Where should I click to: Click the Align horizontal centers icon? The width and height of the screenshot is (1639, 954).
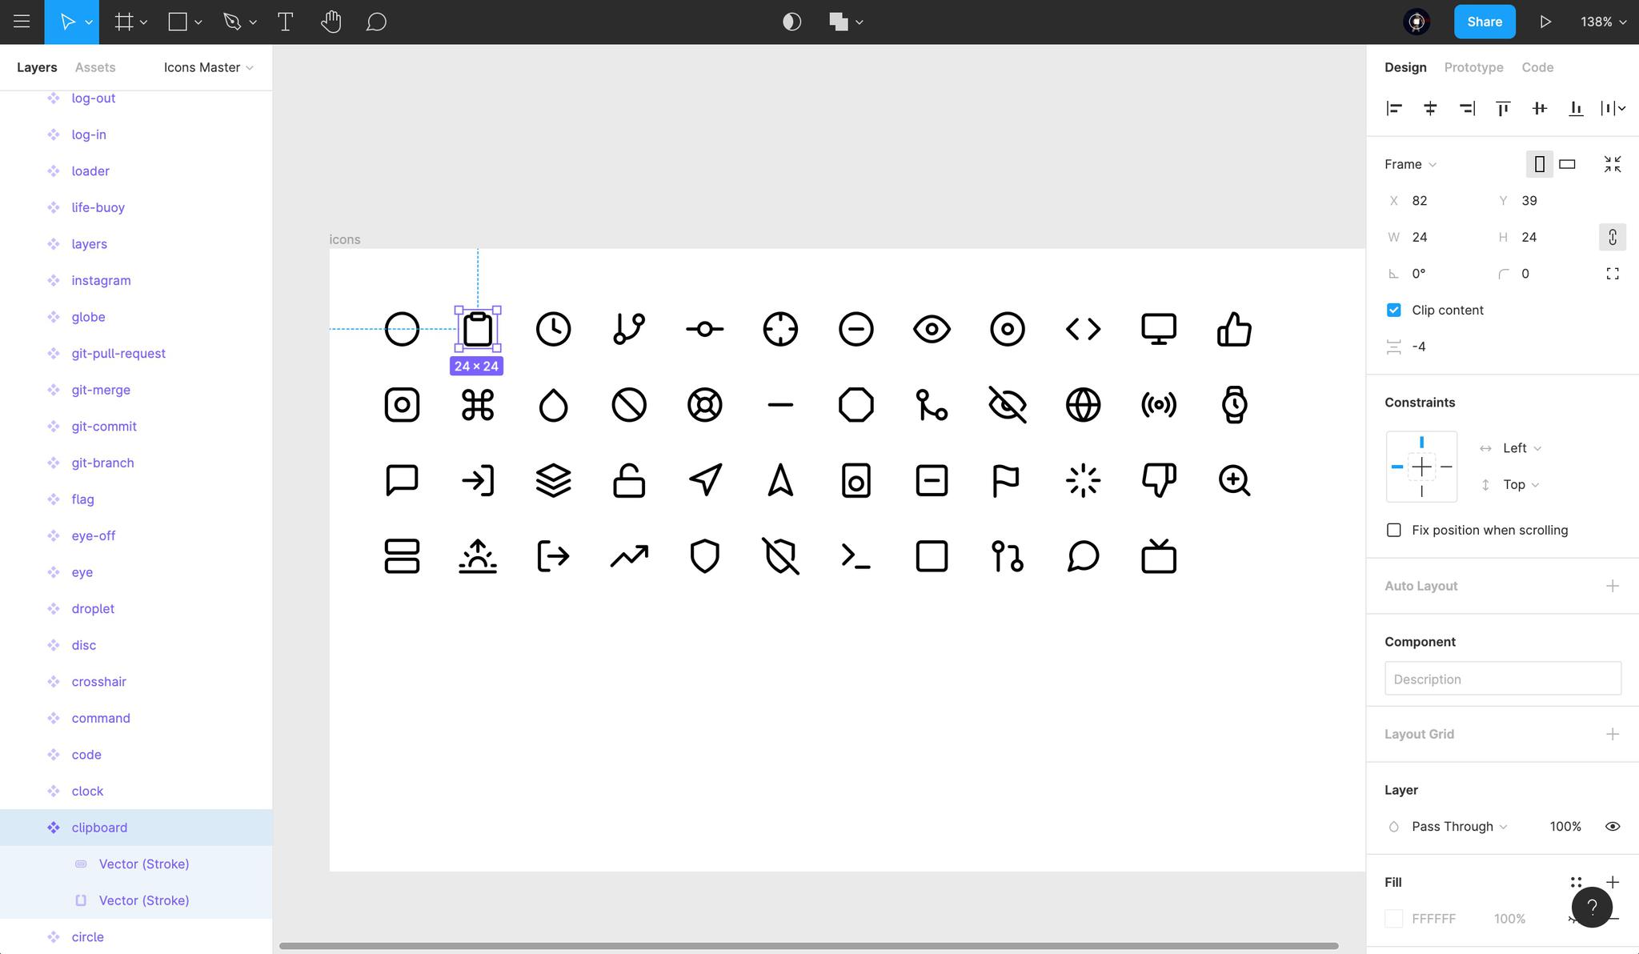tap(1430, 108)
